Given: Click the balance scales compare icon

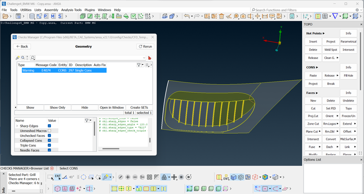Looking at the screenshot, I should coord(97,16).
